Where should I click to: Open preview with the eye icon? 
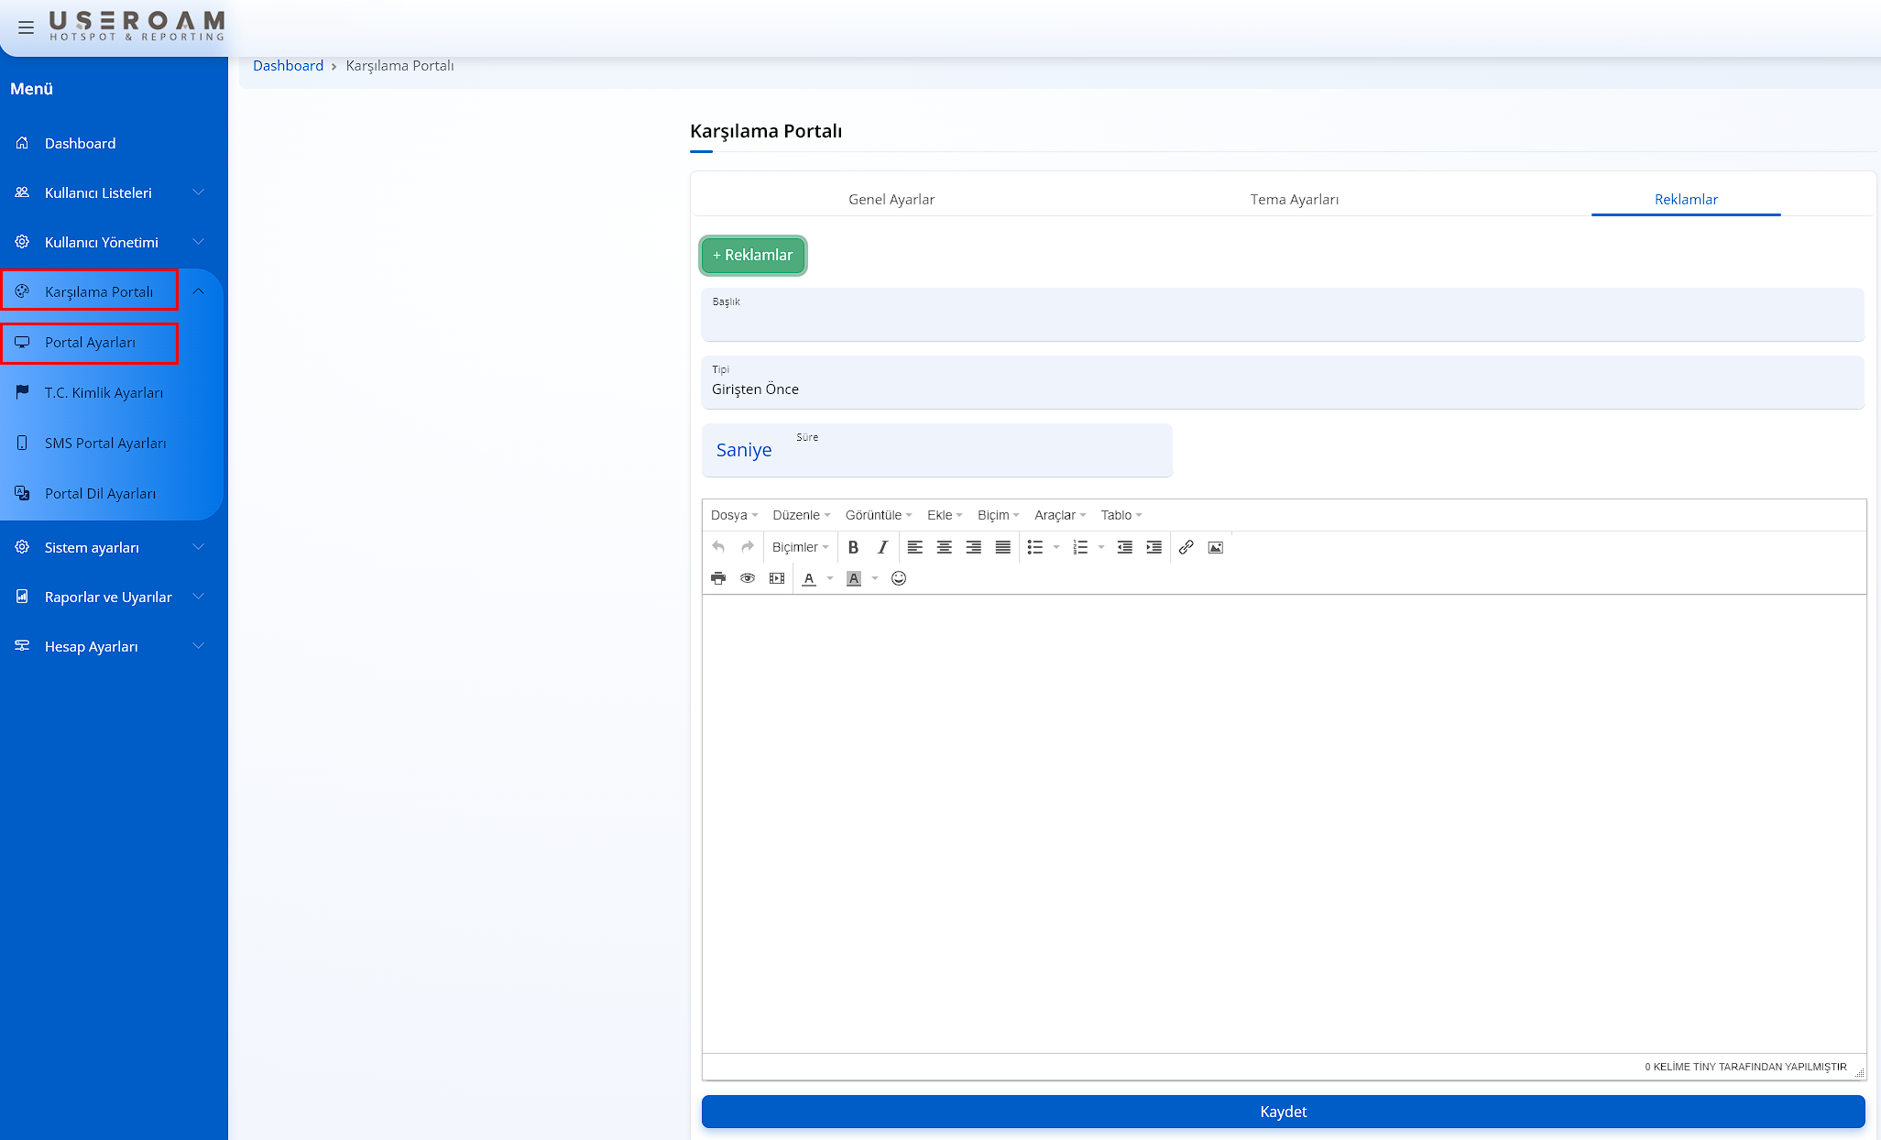[x=748, y=578]
